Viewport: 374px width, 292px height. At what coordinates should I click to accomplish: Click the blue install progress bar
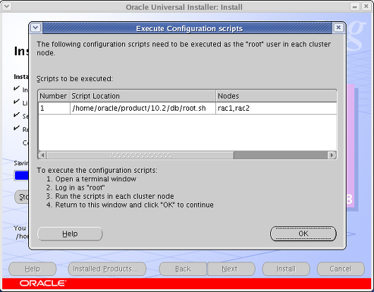[21, 176]
